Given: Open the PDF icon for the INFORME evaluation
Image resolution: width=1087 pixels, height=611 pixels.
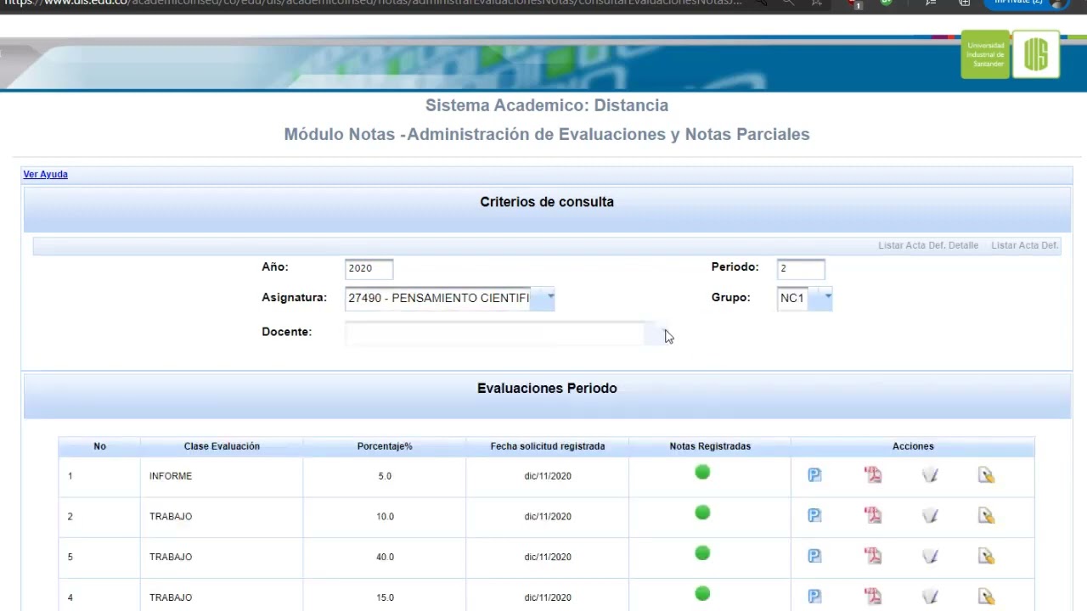Looking at the screenshot, I should [x=873, y=475].
